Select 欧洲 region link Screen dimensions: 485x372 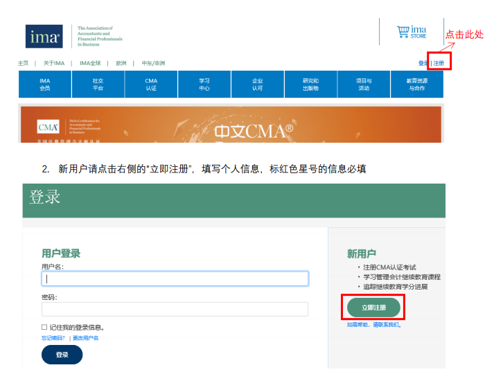(x=121, y=63)
